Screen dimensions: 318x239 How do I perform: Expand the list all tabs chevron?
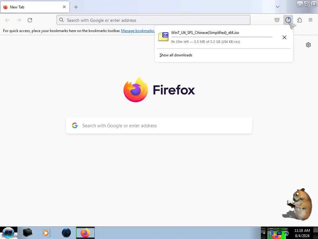pos(277,7)
